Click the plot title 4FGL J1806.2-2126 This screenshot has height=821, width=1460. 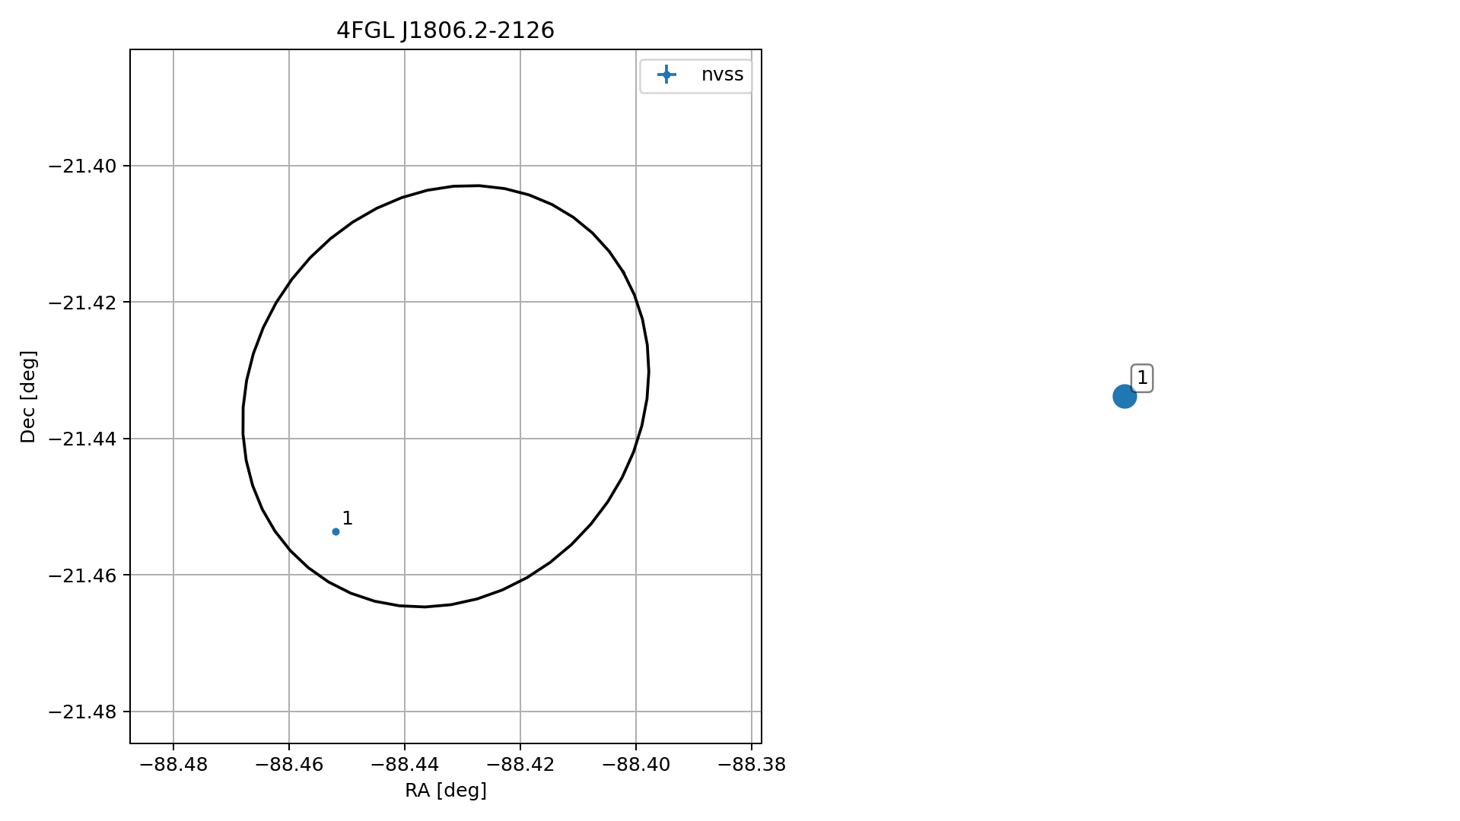coord(445,30)
